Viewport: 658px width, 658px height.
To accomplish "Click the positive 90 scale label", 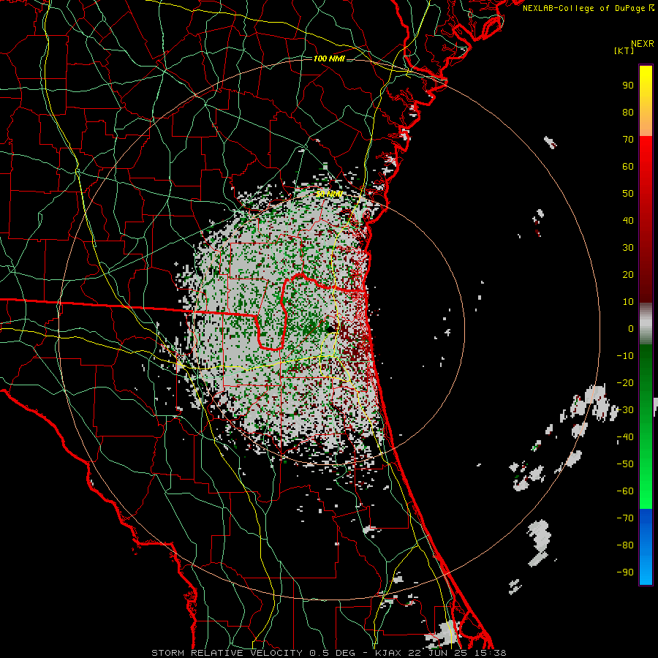I will tap(628, 86).
